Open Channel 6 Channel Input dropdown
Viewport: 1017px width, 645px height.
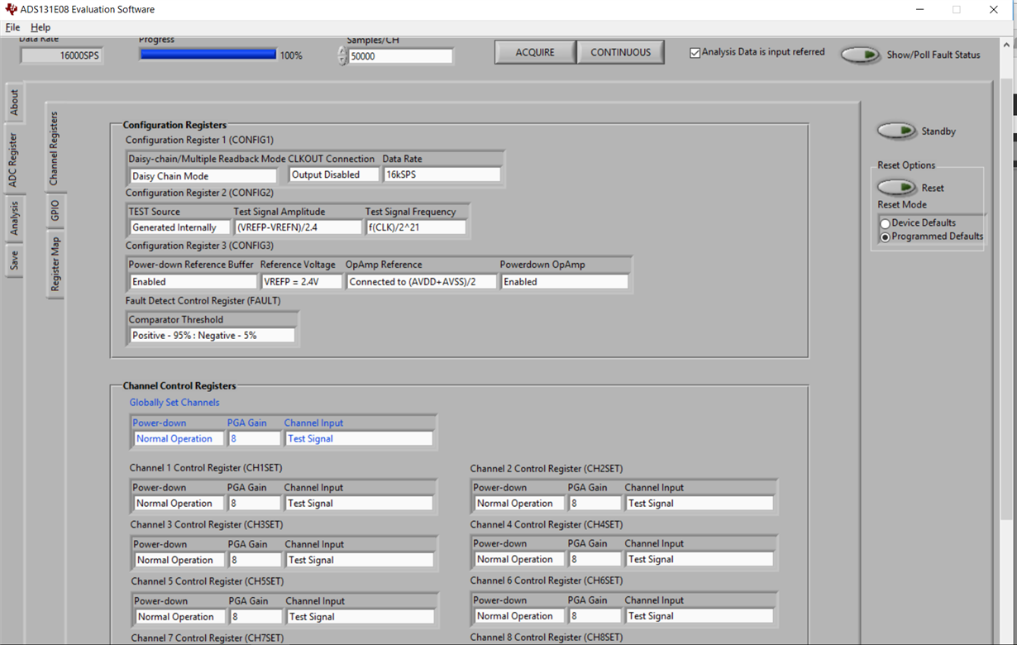click(x=699, y=616)
